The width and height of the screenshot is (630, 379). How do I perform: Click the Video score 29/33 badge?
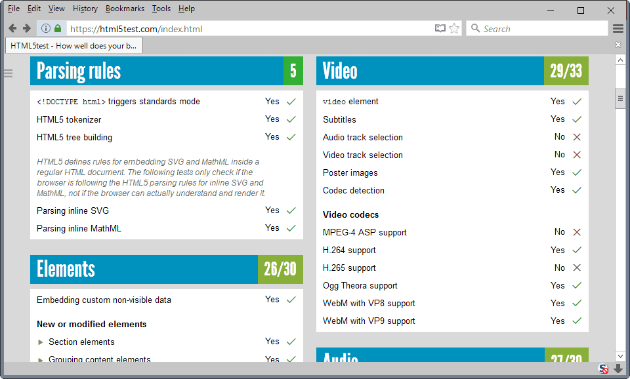pyautogui.click(x=566, y=71)
